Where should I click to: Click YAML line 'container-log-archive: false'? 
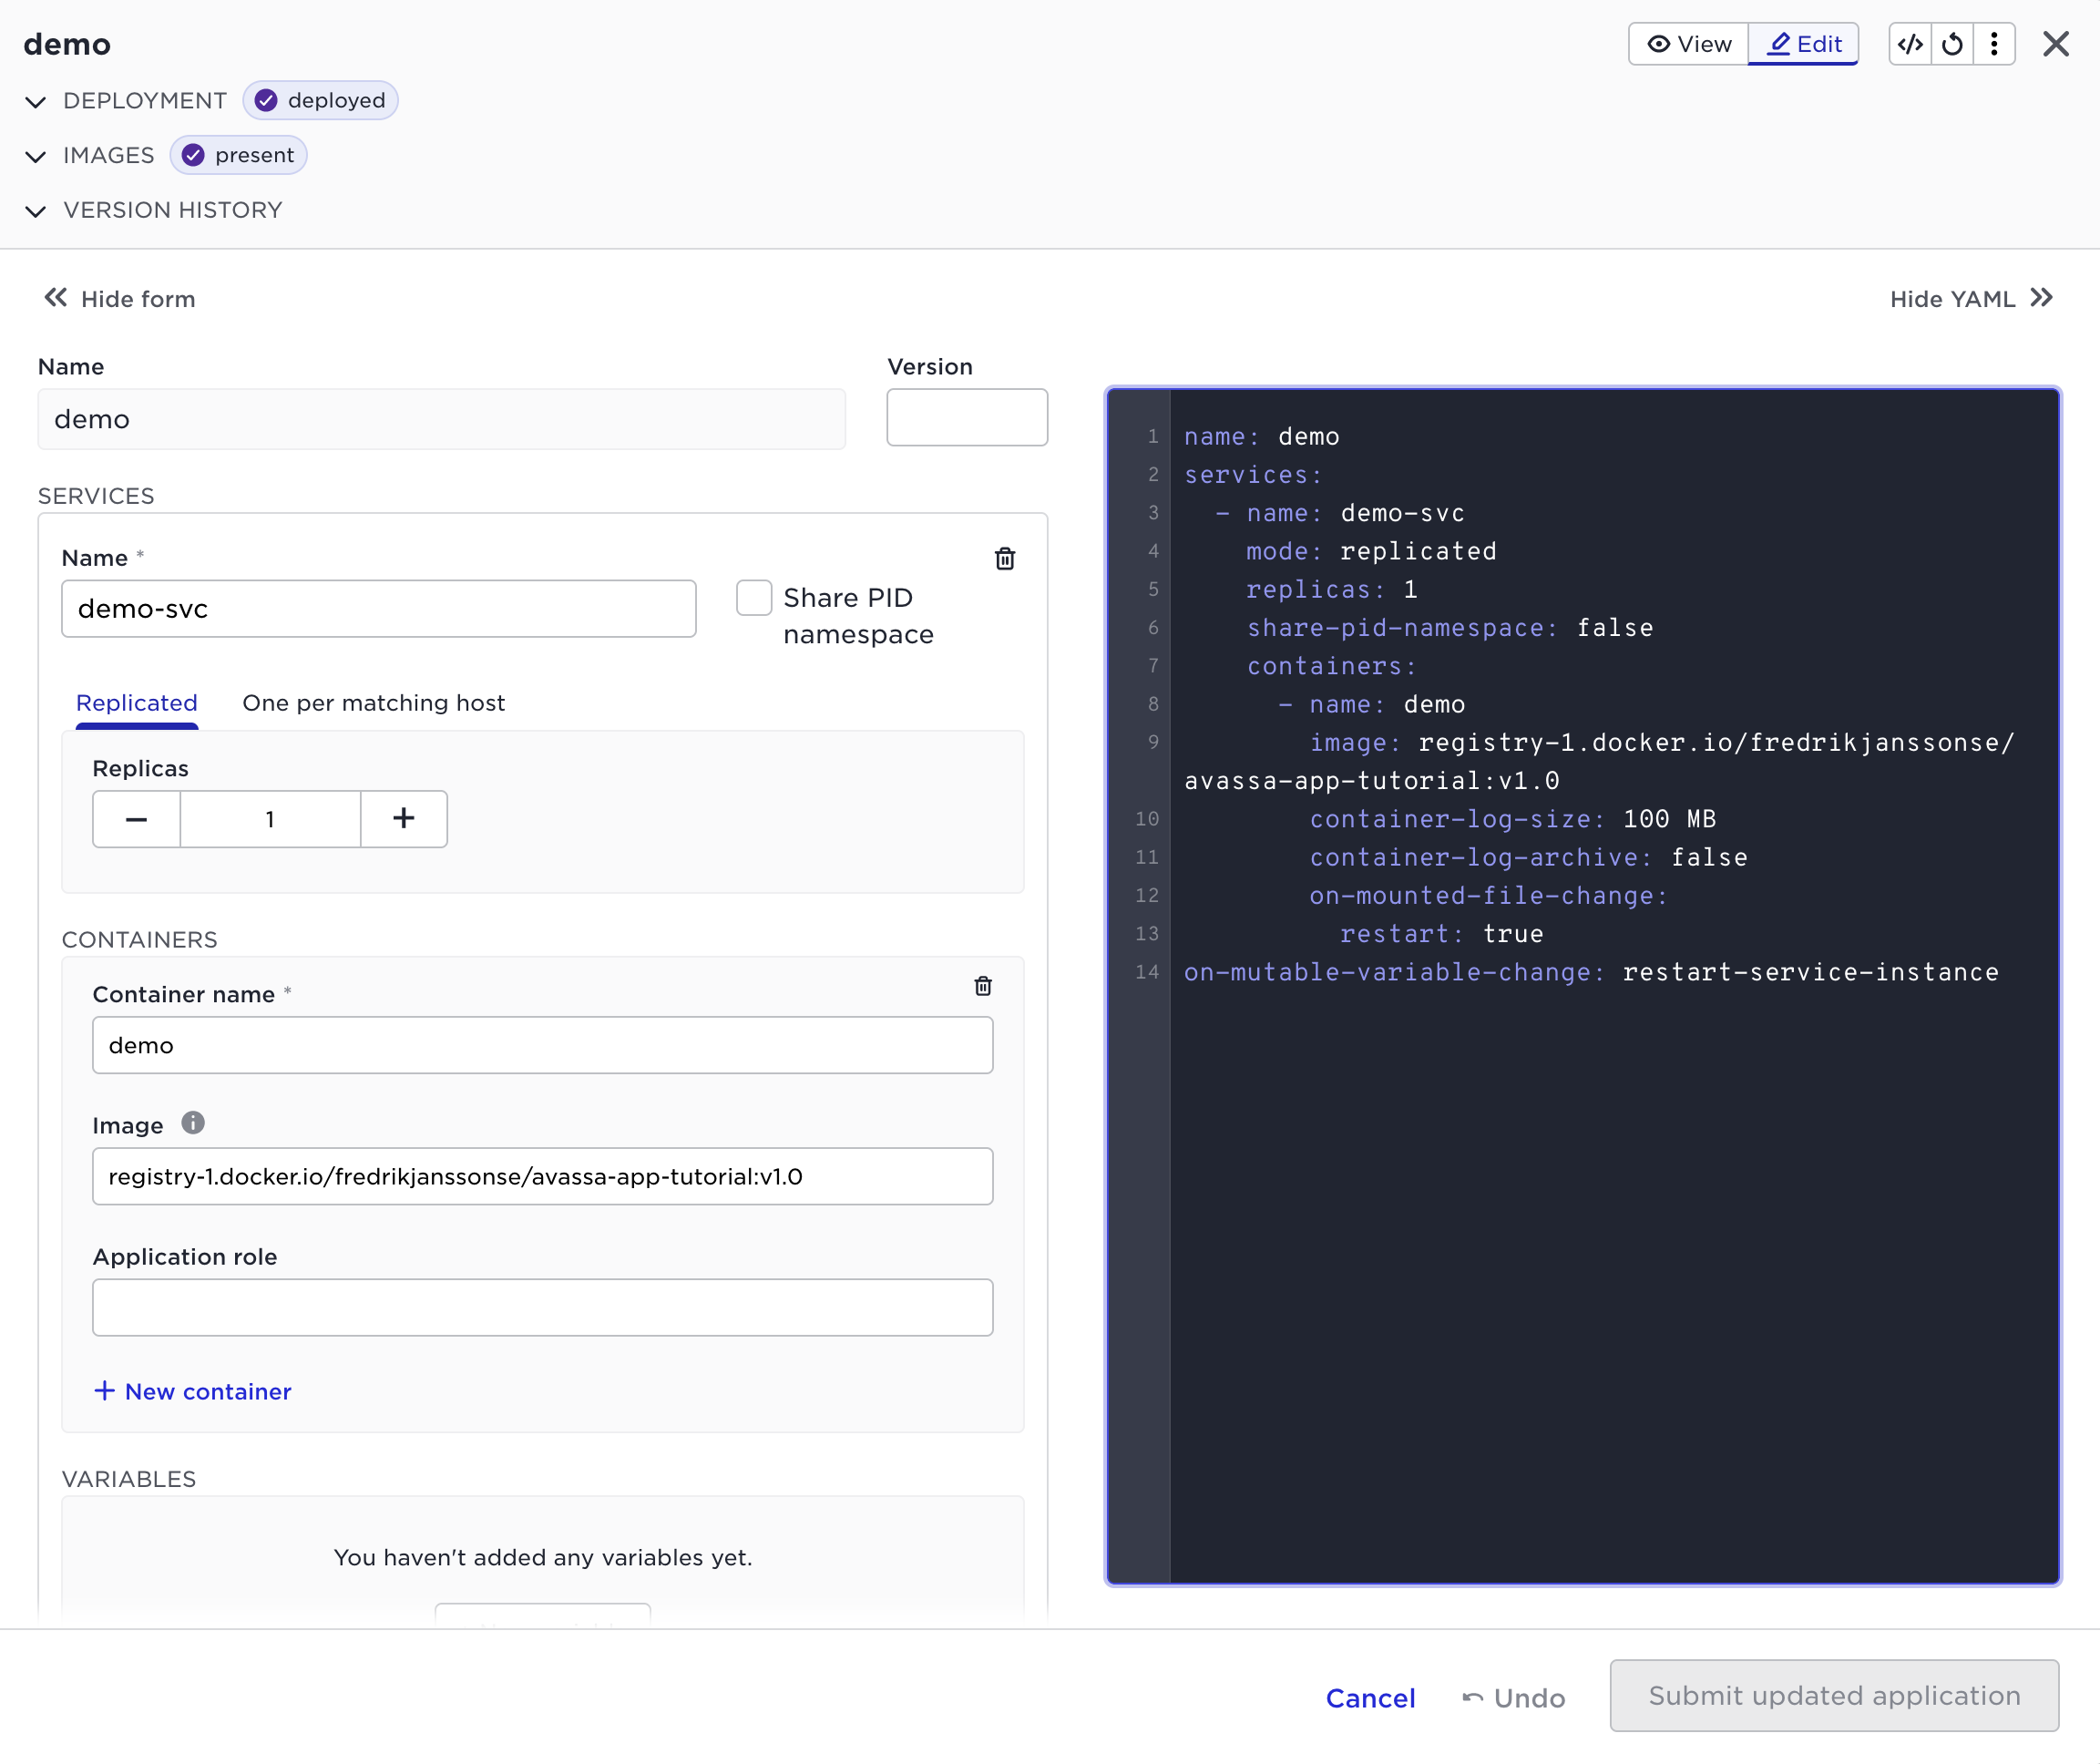[x=1529, y=857]
